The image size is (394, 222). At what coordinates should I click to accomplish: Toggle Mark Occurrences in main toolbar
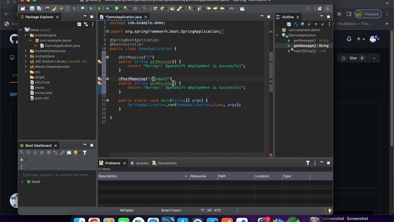54,9
